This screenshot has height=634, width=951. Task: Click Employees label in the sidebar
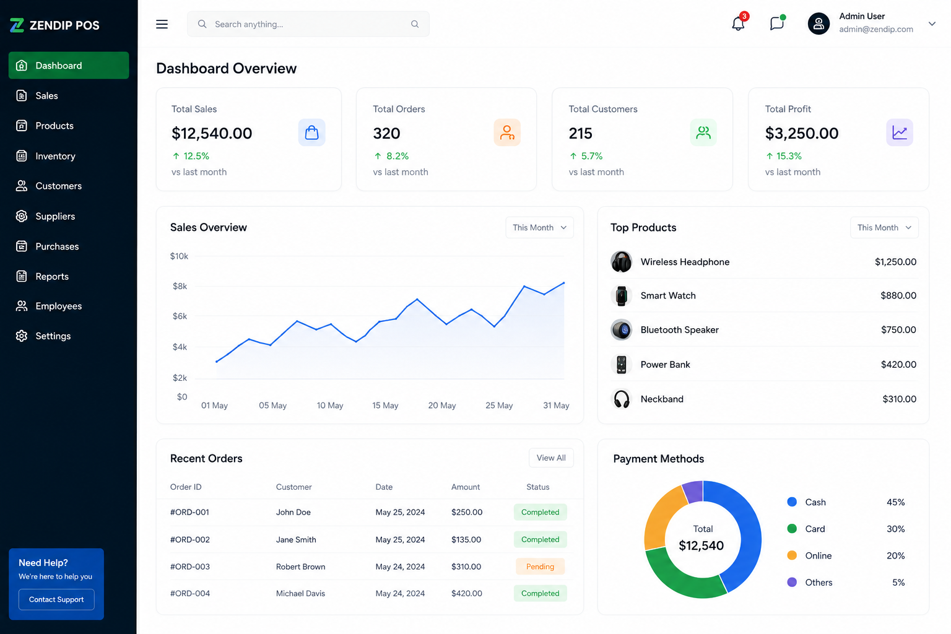(x=59, y=306)
